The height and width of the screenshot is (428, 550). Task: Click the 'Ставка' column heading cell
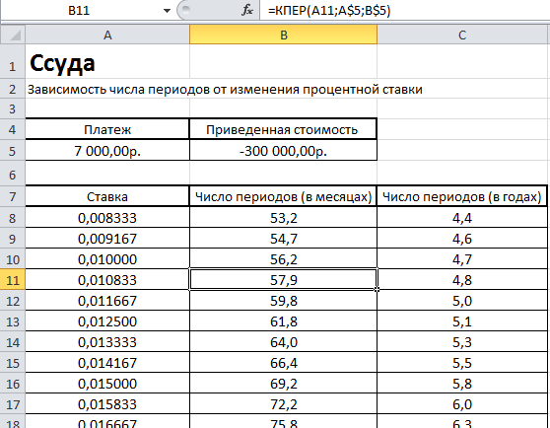pos(107,196)
